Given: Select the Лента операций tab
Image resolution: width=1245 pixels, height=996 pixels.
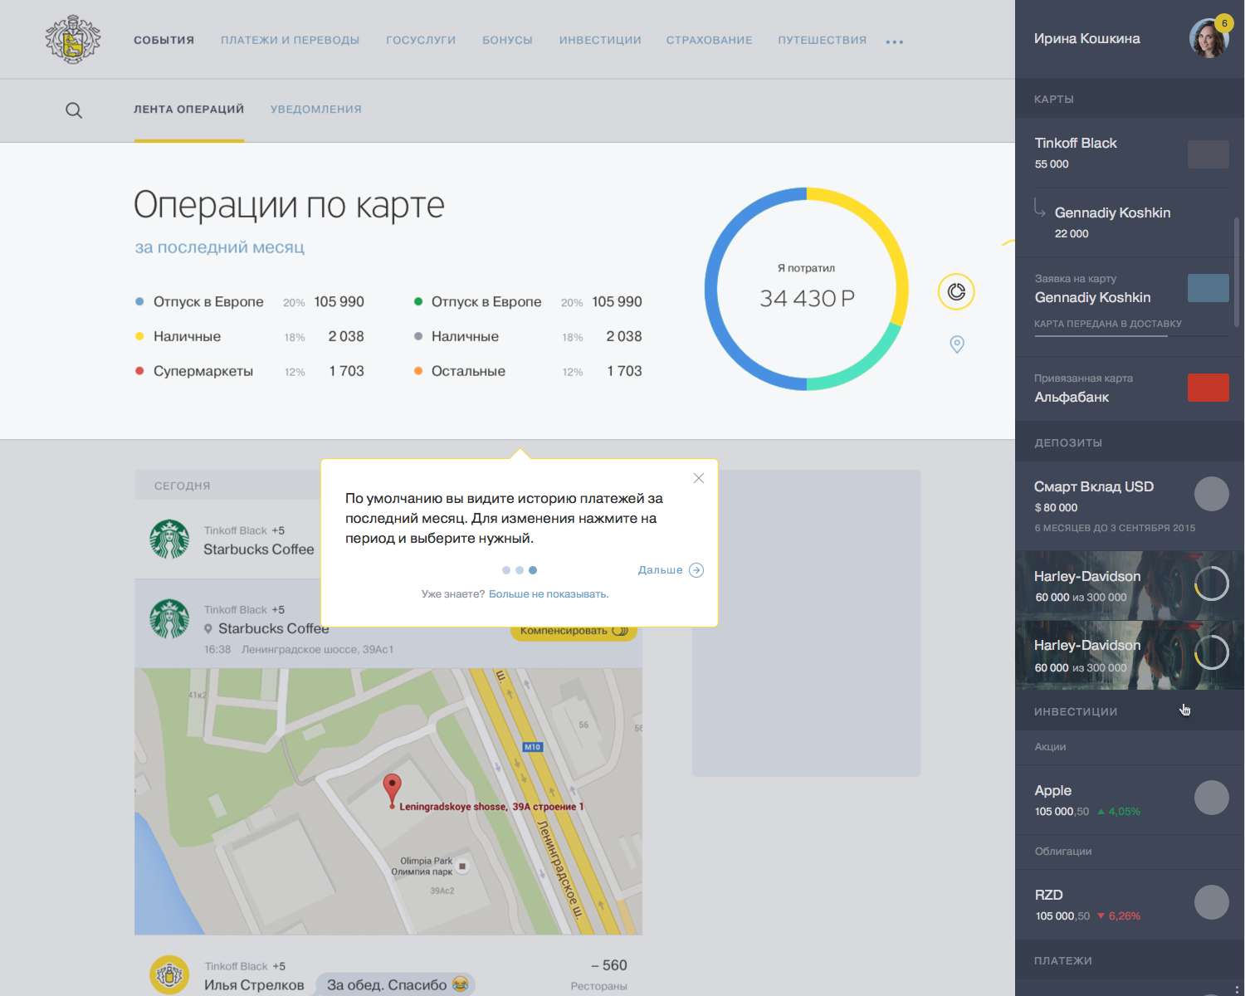Looking at the screenshot, I should click(x=189, y=110).
